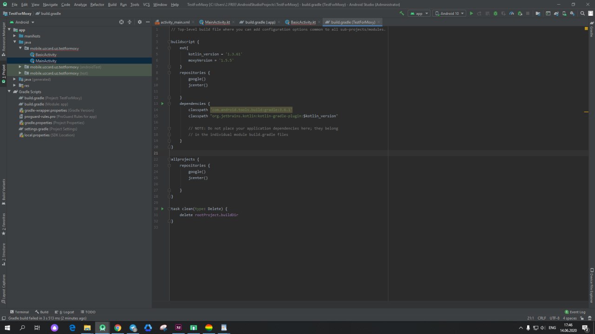Toggle the Project tool window button
595x334 pixels.
(x=4, y=73)
